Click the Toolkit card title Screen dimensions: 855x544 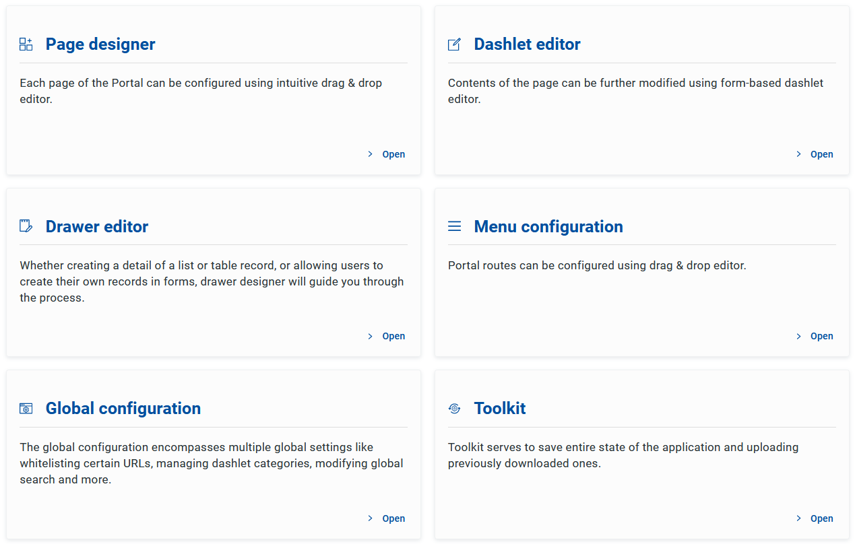(x=500, y=409)
